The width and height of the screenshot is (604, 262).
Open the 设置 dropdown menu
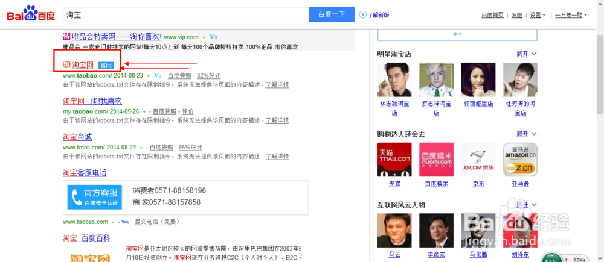pos(538,15)
